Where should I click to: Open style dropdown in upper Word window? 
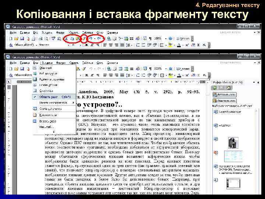[37, 45]
